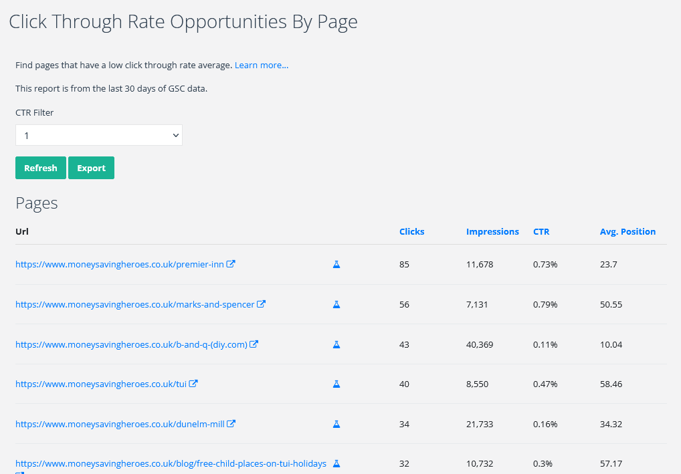Screen dimensions: 681x474
Task: Open the free-child-places-on-tui-holidays blog link
Action: click(x=171, y=464)
